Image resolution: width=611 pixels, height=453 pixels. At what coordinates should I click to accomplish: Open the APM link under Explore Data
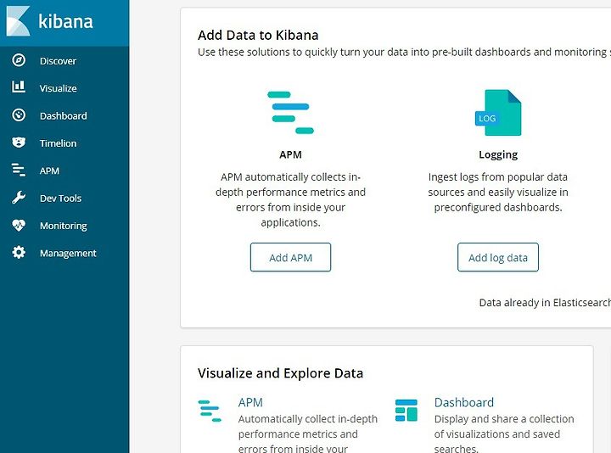click(x=250, y=402)
